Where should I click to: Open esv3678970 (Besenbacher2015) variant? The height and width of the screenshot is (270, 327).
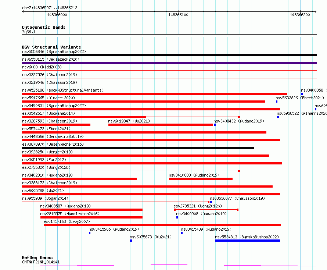pyautogui.click(x=53, y=144)
